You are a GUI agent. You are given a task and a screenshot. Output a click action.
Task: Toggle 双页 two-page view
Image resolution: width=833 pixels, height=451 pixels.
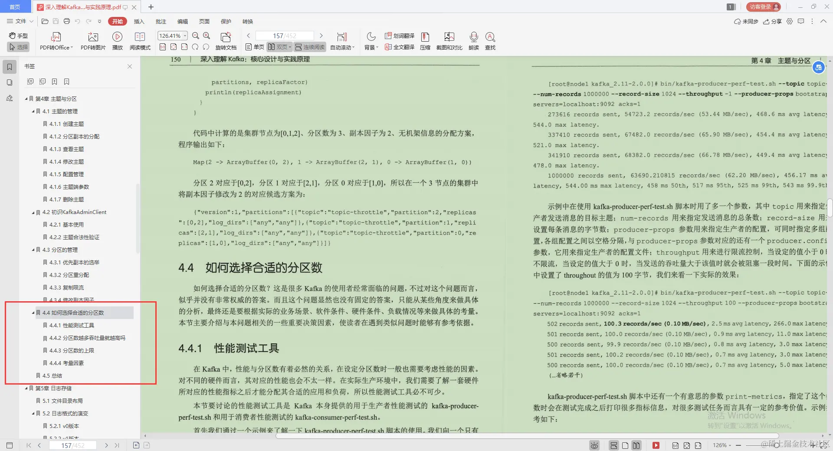(x=279, y=47)
